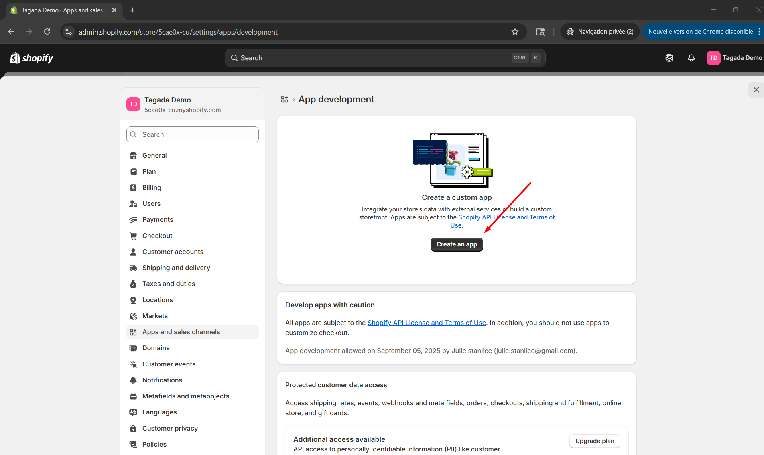Open Domains settings

(x=193, y=348)
